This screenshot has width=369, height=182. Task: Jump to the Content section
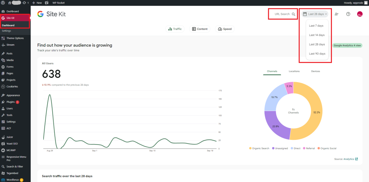pos(200,29)
